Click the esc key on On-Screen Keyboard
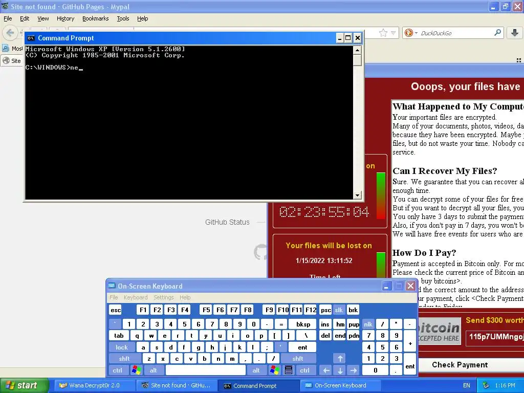Image resolution: width=524 pixels, height=393 pixels. coord(116,310)
